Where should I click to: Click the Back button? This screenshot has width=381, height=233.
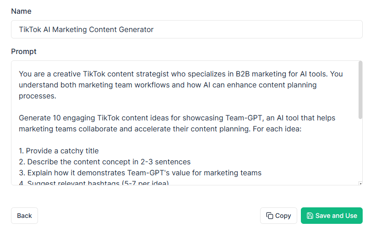click(24, 216)
